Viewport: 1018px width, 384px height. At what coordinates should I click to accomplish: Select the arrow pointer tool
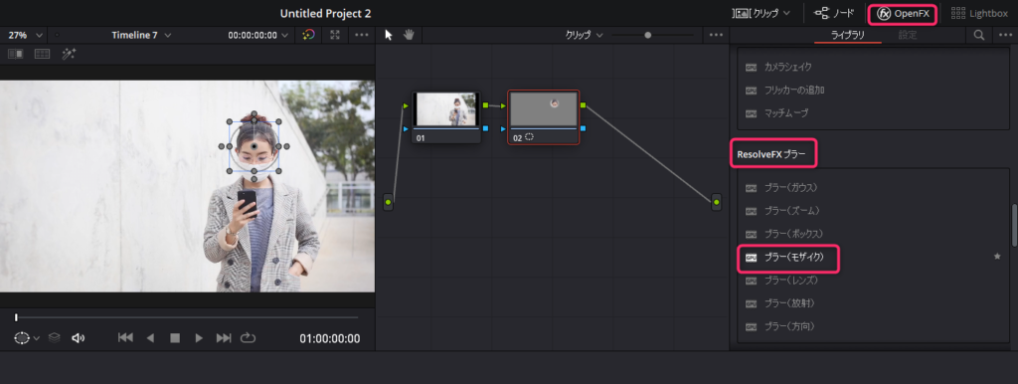[x=389, y=35]
